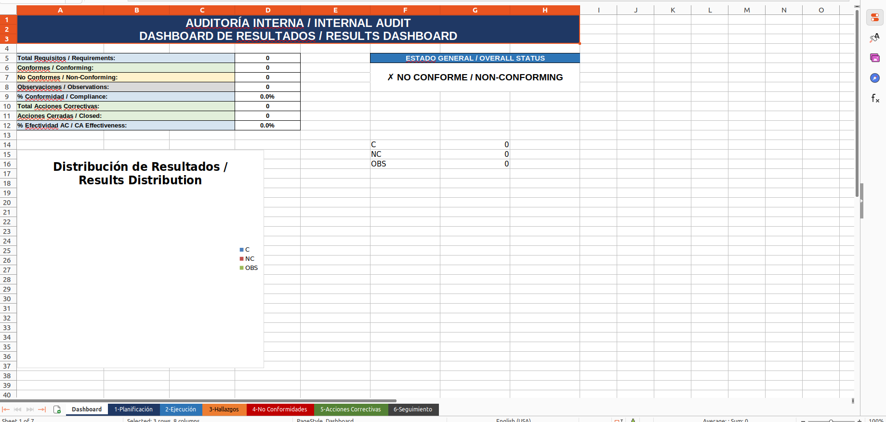This screenshot has height=422, width=886.
Task: Click the 'Average: ; Sum: 0' status field
Action: click(x=726, y=421)
